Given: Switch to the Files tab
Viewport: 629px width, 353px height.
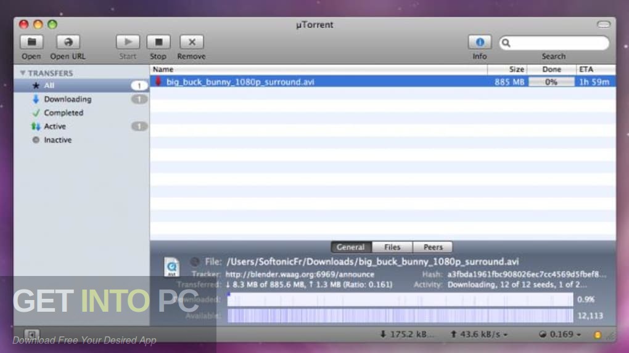Looking at the screenshot, I should [392, 247].
